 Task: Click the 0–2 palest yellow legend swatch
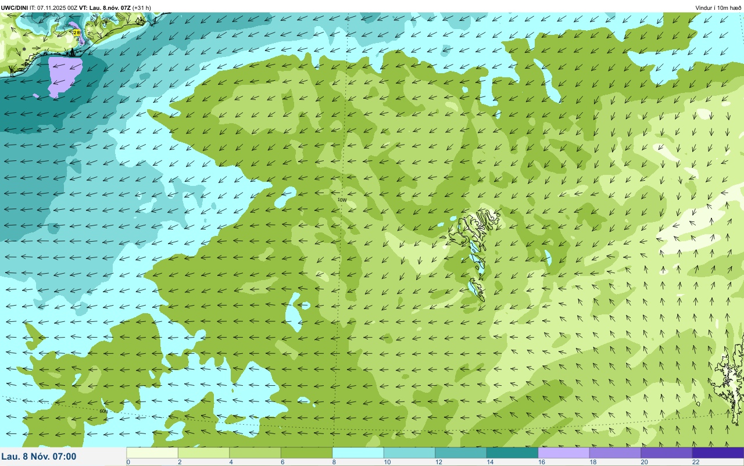(x=152, y=453)
